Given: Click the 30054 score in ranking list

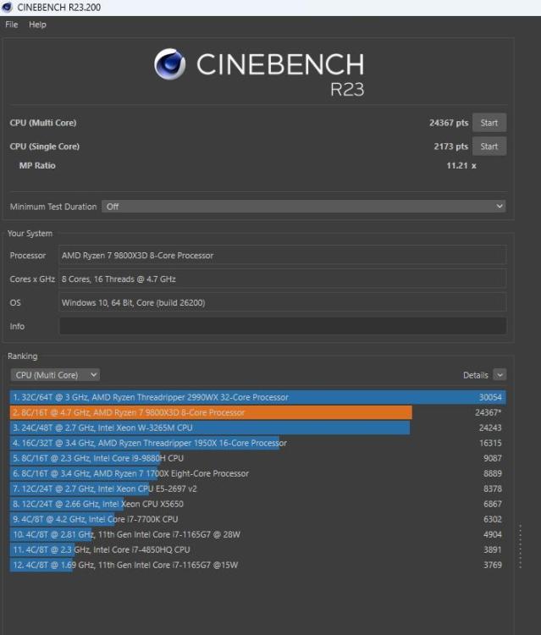Looking at the screenshot, I should 490,397.
